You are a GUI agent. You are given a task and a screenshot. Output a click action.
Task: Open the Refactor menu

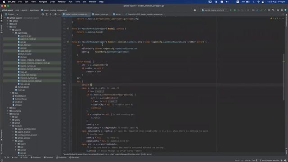(62, 2)
